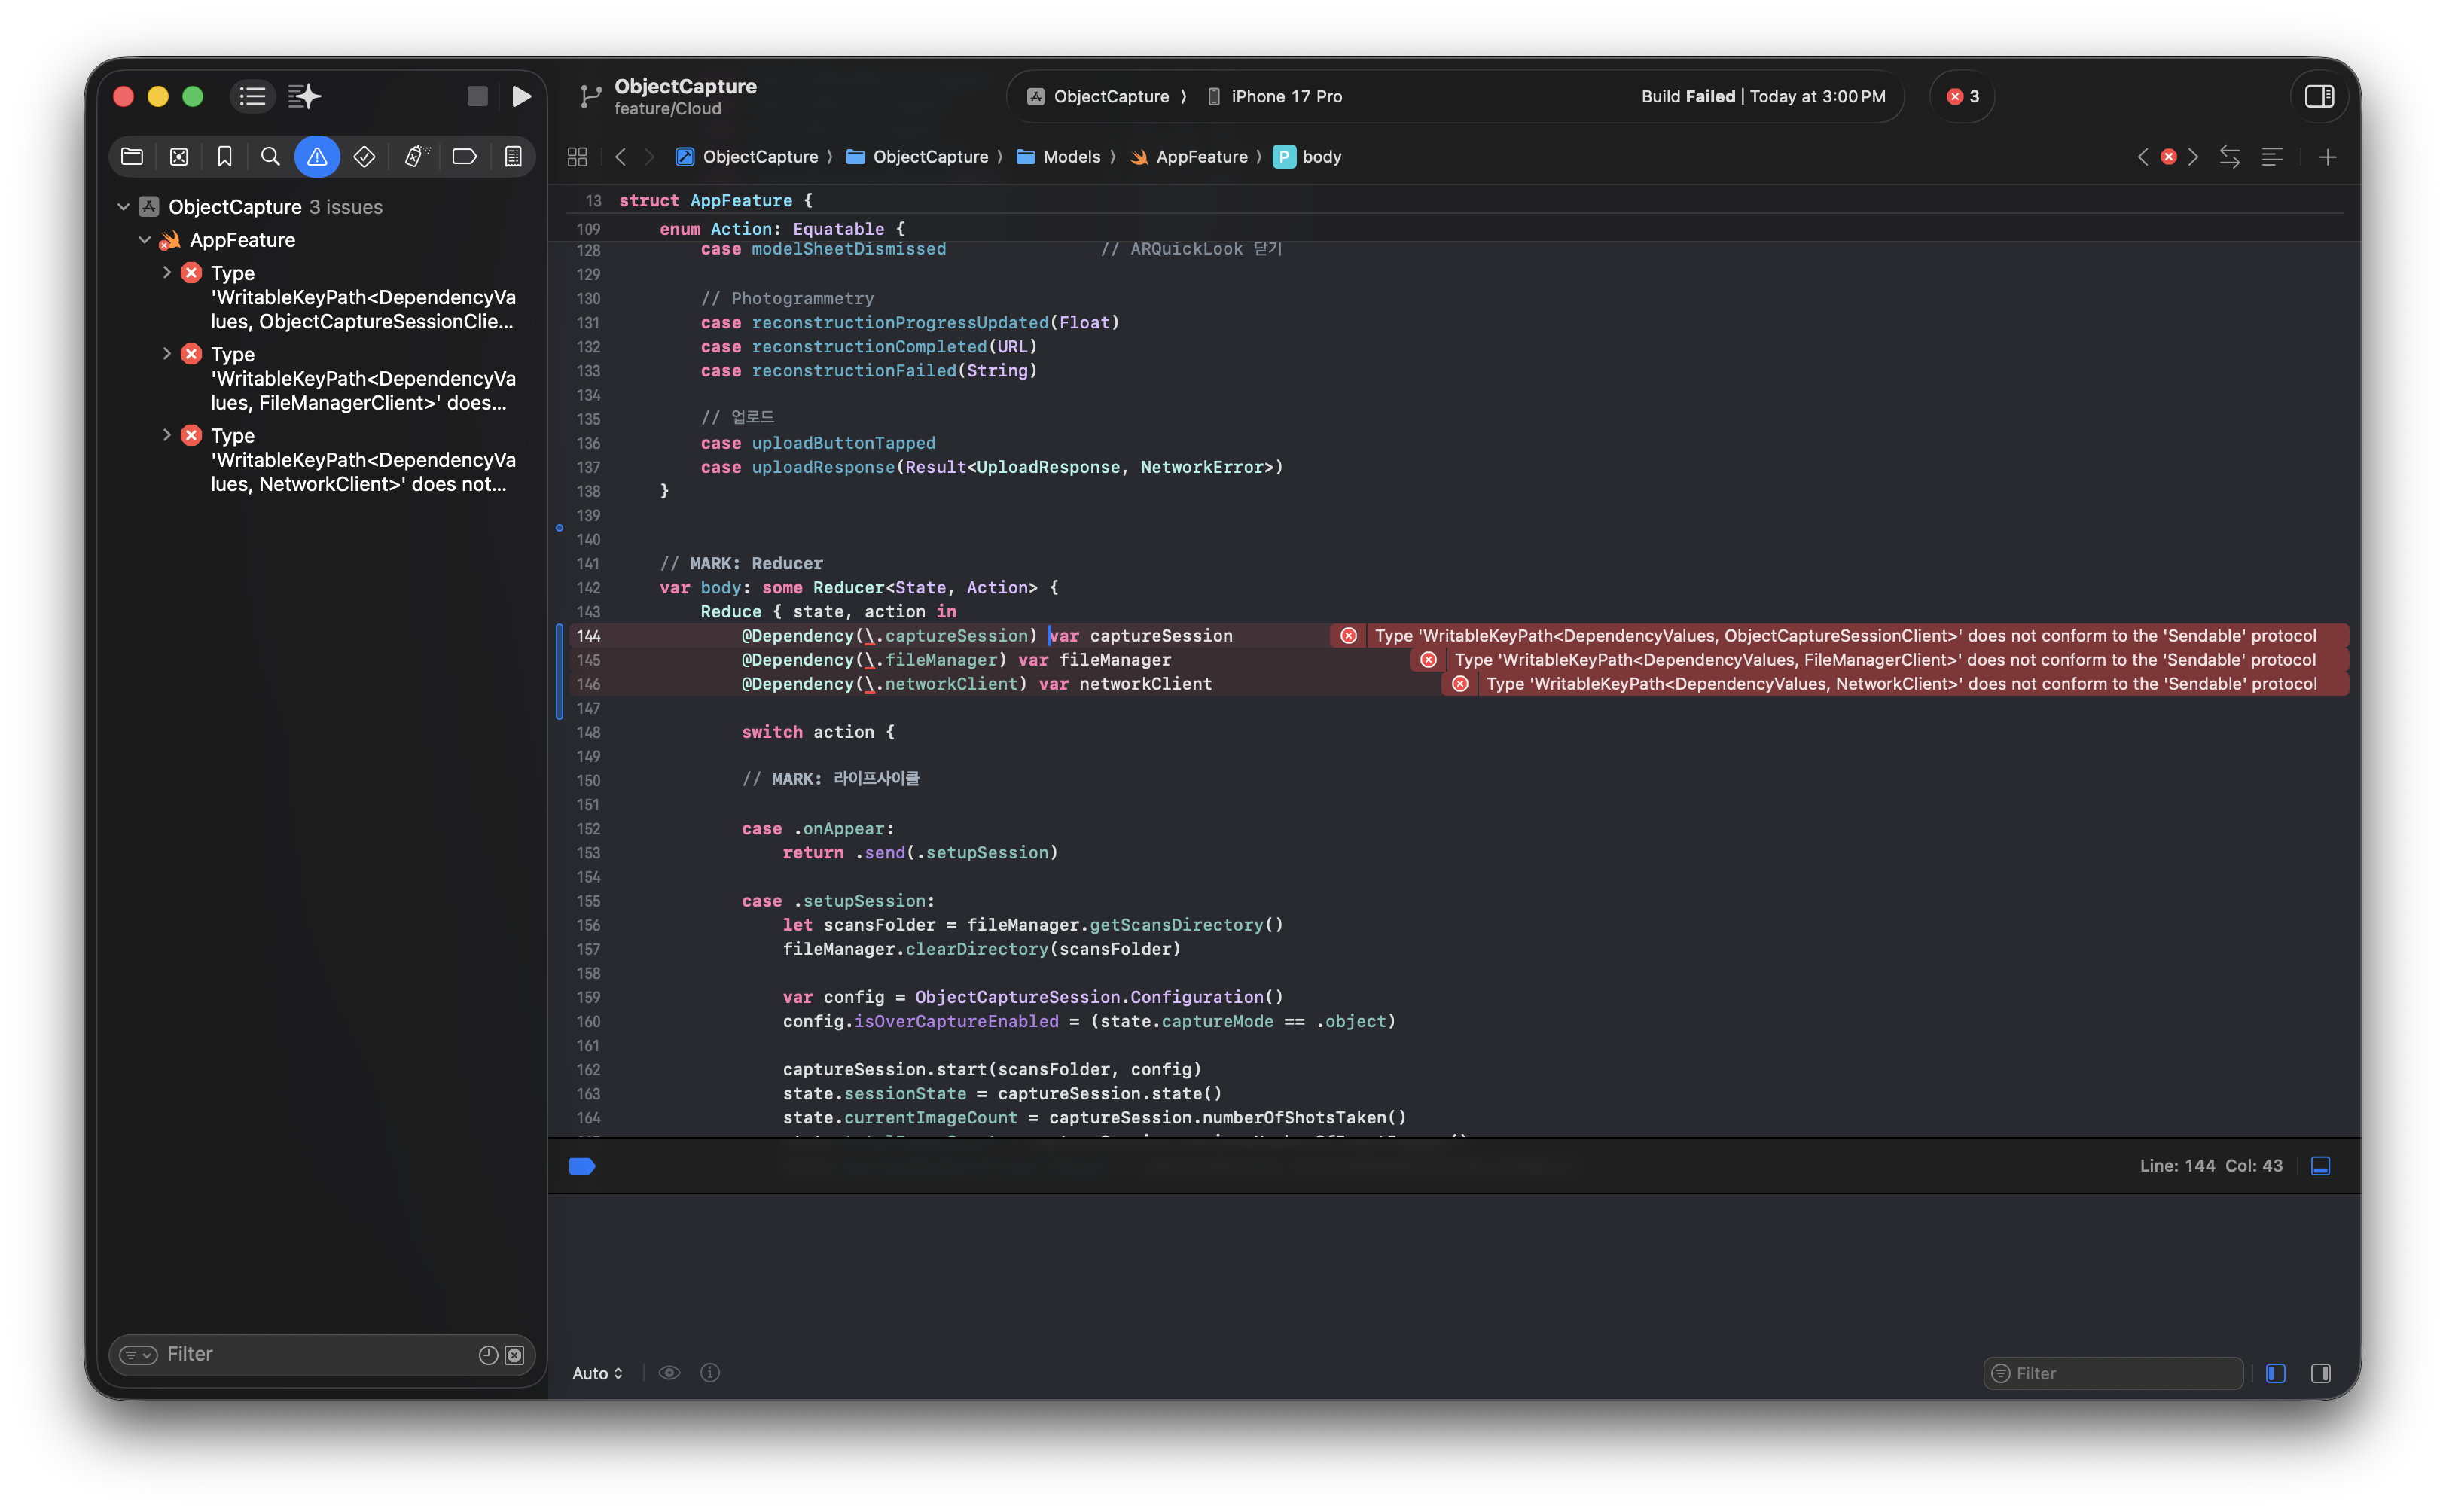Viewport: 2446px width, 1512px height.
Task: Hide the debug area toggle
Action: click(2321, 1166)
